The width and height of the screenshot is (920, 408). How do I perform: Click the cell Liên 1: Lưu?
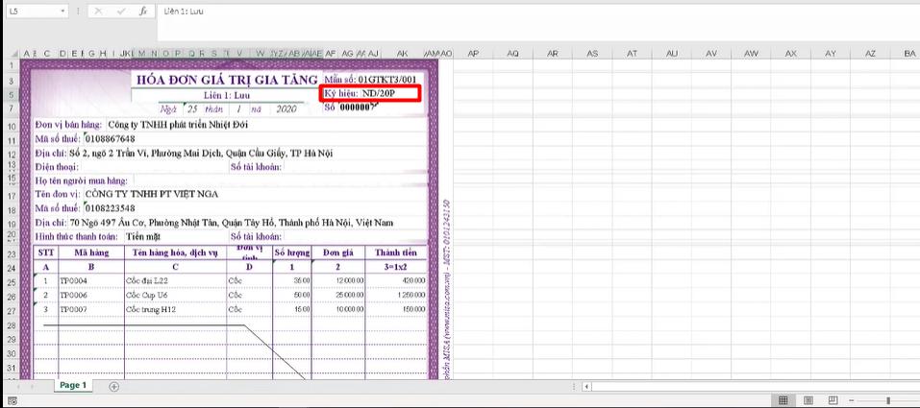coord(225,94)
